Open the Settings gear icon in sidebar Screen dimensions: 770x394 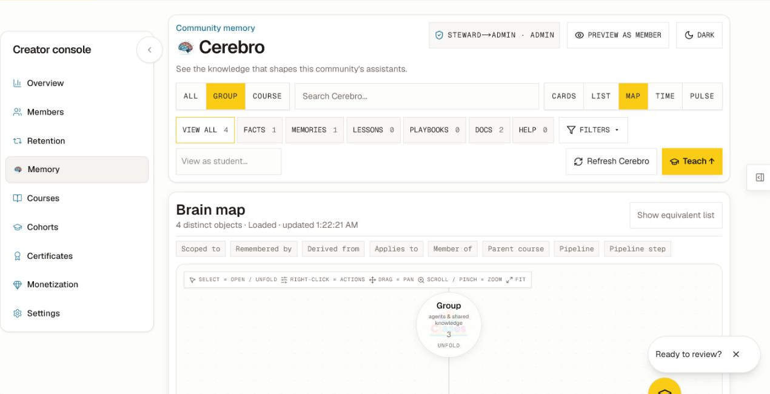pos(17,313)
